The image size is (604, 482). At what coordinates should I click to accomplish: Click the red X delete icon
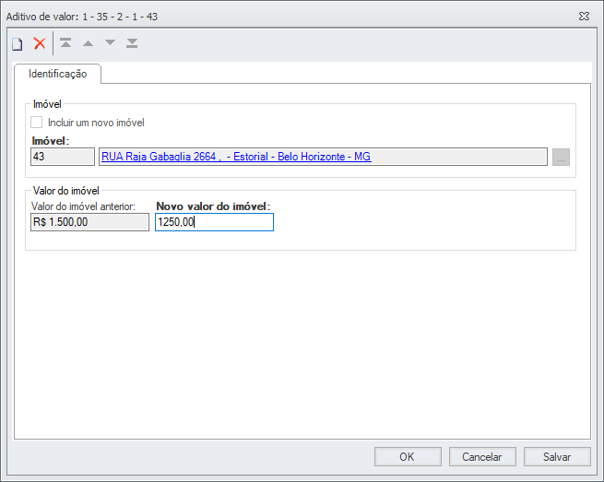[40, 43]
